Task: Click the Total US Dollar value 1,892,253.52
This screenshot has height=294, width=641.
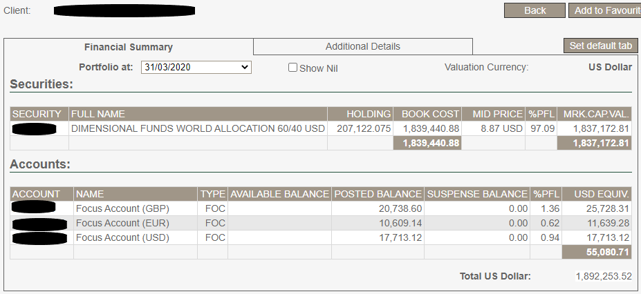Action: click(x=604, y=276)
